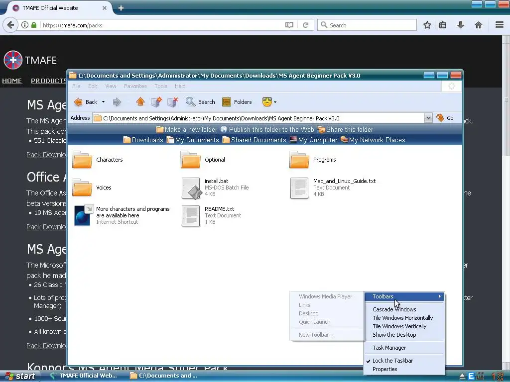Screen dimensions: 510x382
Task: Click Make a new folder link
Action: (x=187, y=129)
